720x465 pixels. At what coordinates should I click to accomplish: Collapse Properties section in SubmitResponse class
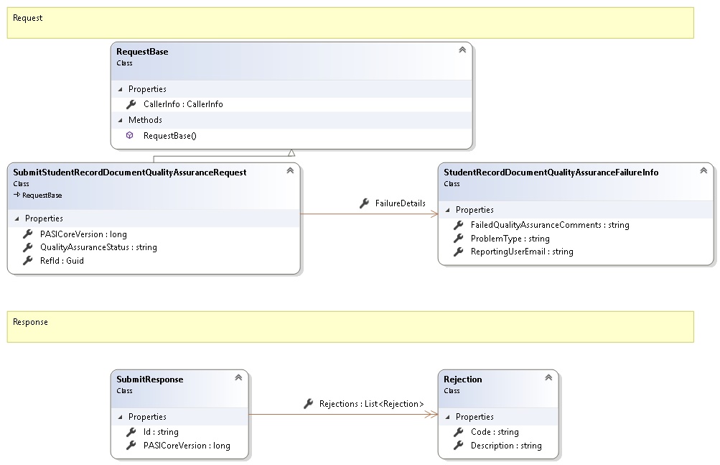pos(121,417)
